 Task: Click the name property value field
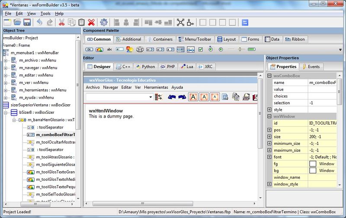322,83
